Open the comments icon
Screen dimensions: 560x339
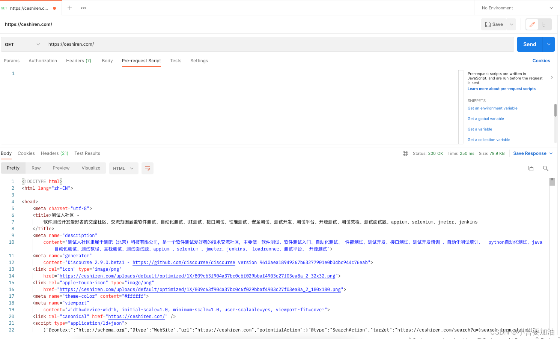coord(545,24)
